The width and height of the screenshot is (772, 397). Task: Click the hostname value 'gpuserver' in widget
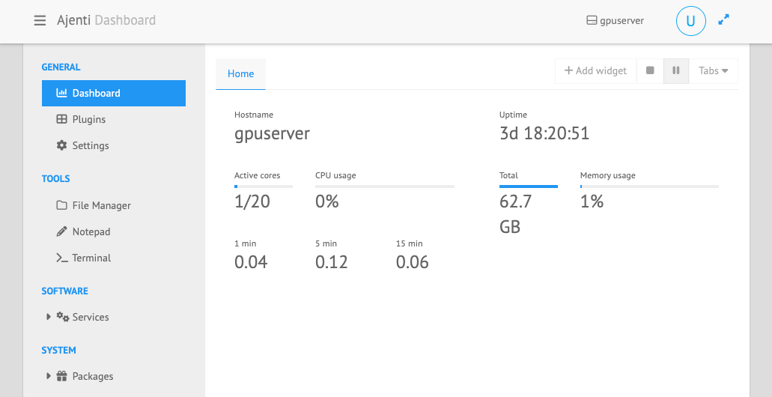[x=272, y=133]
